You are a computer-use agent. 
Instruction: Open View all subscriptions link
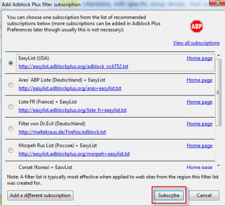(196, 43)
